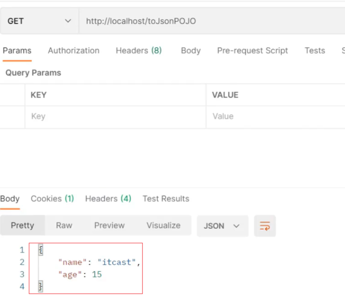The height and width of the screenshot is (298, 345).
Task: Open the Test Results tab
Action: point(166,199)
